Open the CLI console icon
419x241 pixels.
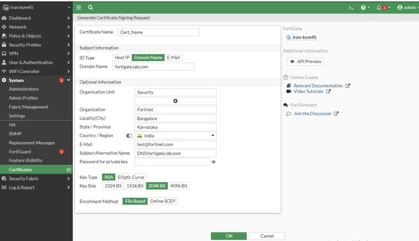(351, 8)
